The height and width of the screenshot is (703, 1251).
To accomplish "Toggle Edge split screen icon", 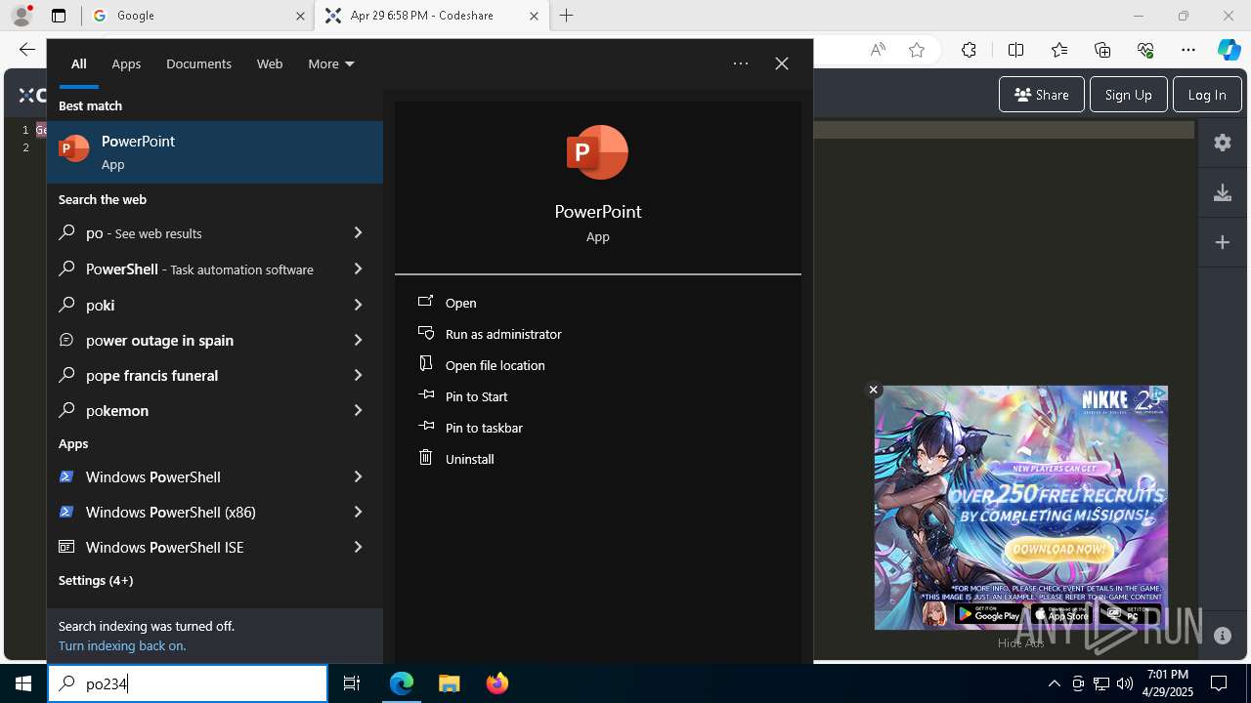I will (x=1015, y=50).
